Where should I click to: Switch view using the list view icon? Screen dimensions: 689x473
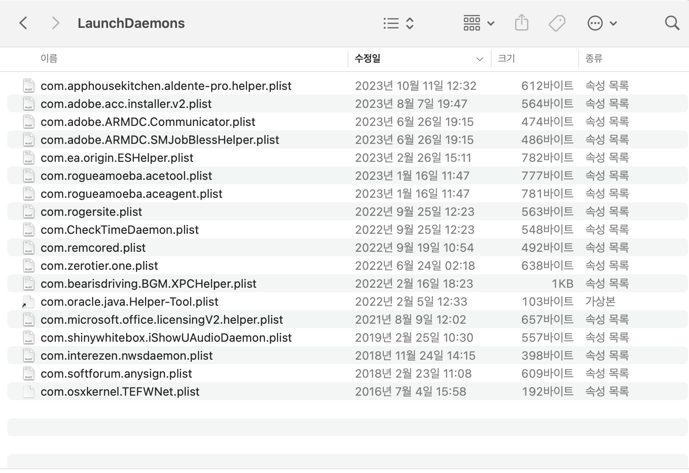click(391, 23)
